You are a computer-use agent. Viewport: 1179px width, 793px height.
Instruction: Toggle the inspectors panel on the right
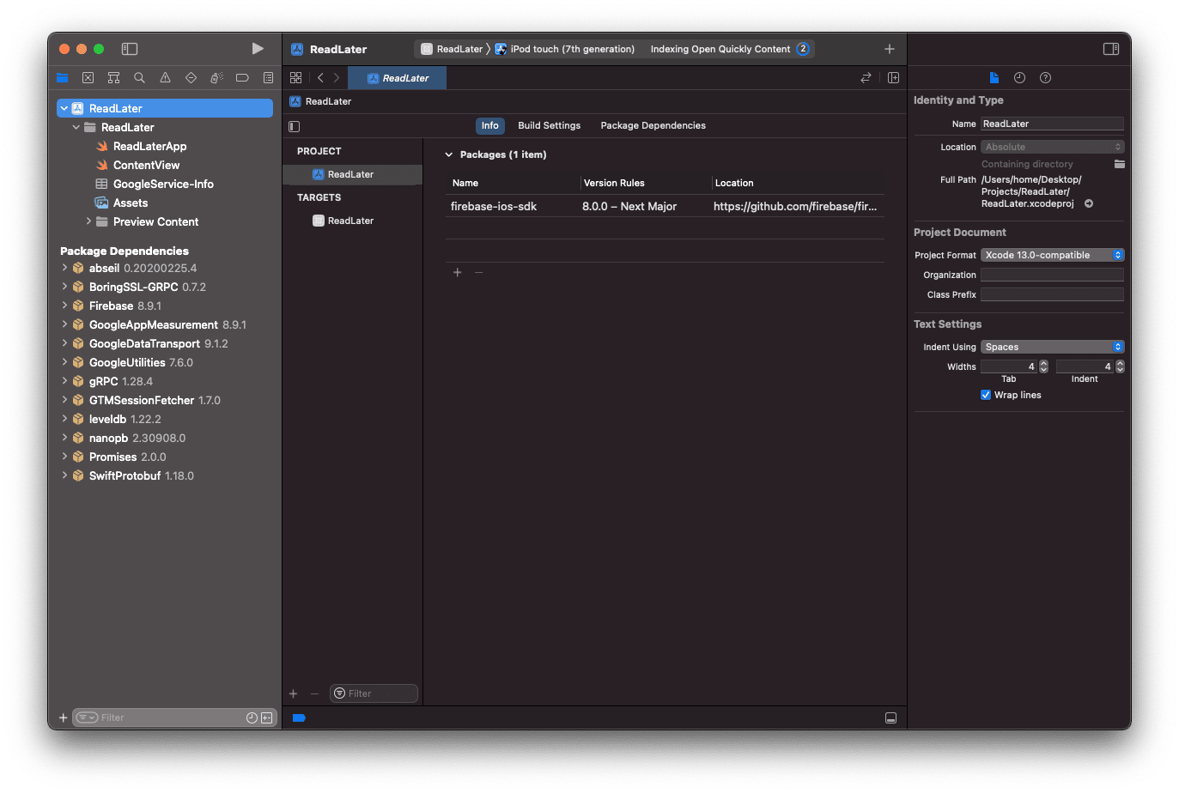click(1111, 49)
